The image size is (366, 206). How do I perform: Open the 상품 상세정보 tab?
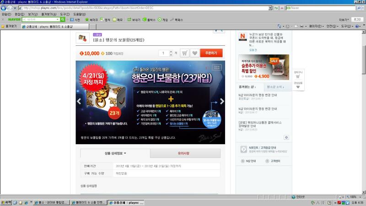pos(115,153)
